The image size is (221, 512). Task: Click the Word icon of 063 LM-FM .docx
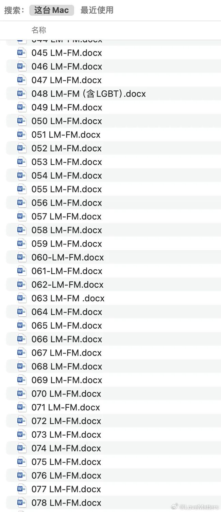click(x=22, y=298)
